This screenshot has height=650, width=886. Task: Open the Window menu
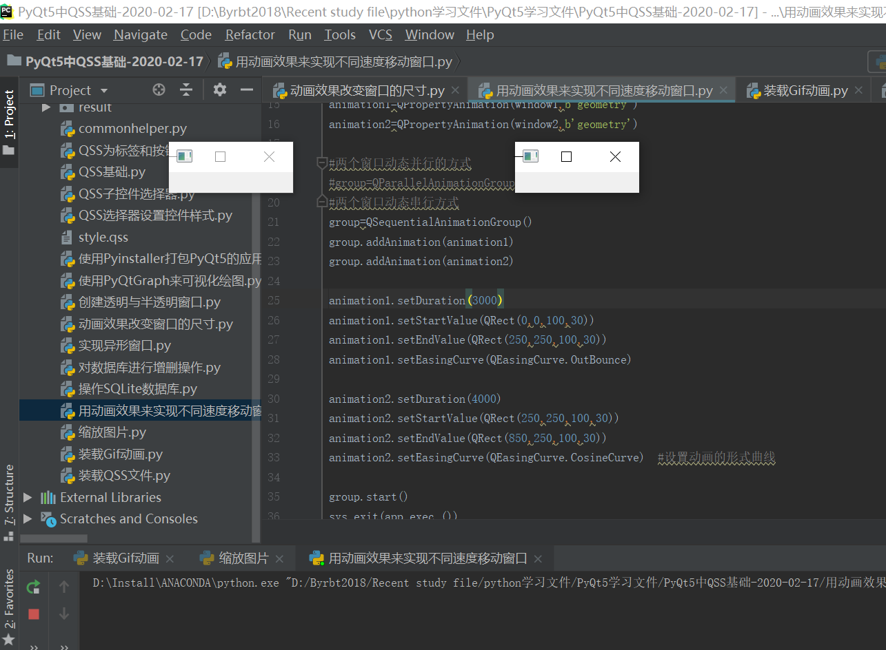click(x=430, y=34)
